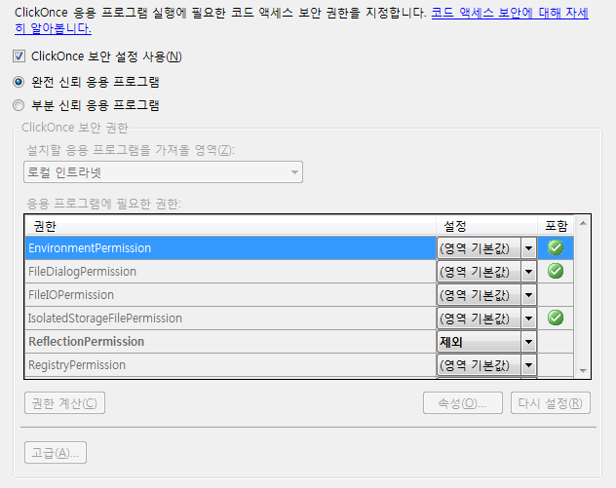Click the 권한 column header
The image size is (616, 488).
[x=231, y=226]
